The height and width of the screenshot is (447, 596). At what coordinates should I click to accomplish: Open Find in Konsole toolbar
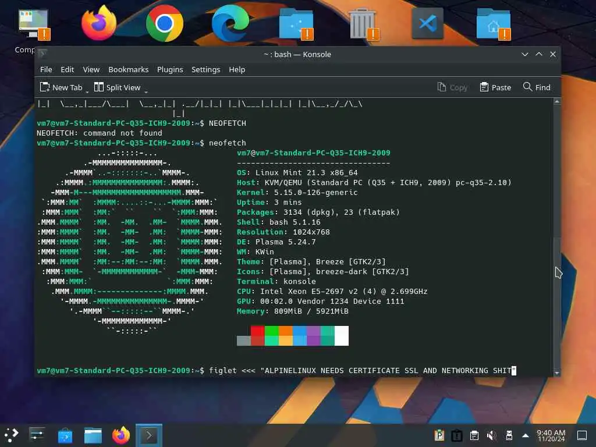tap(537, 87)
